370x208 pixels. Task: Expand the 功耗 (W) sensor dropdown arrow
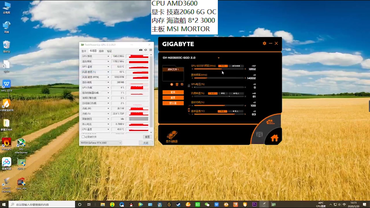pos(108,108)
